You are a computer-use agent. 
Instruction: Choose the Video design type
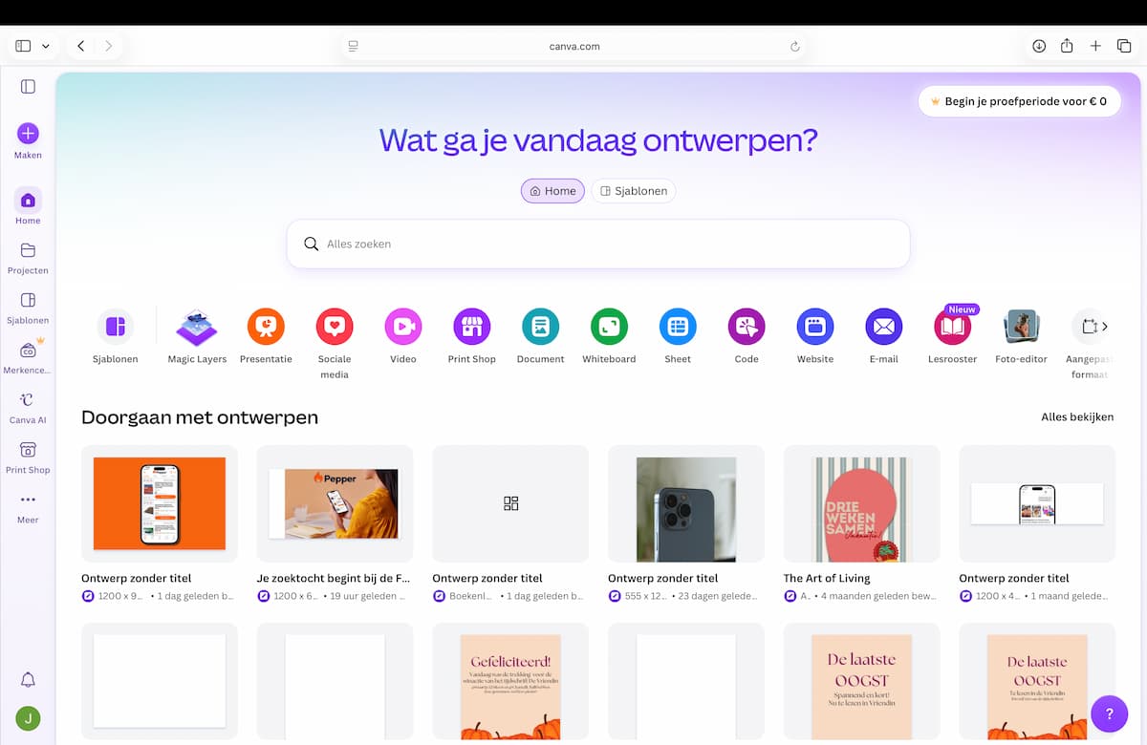(x=403, y=327)
